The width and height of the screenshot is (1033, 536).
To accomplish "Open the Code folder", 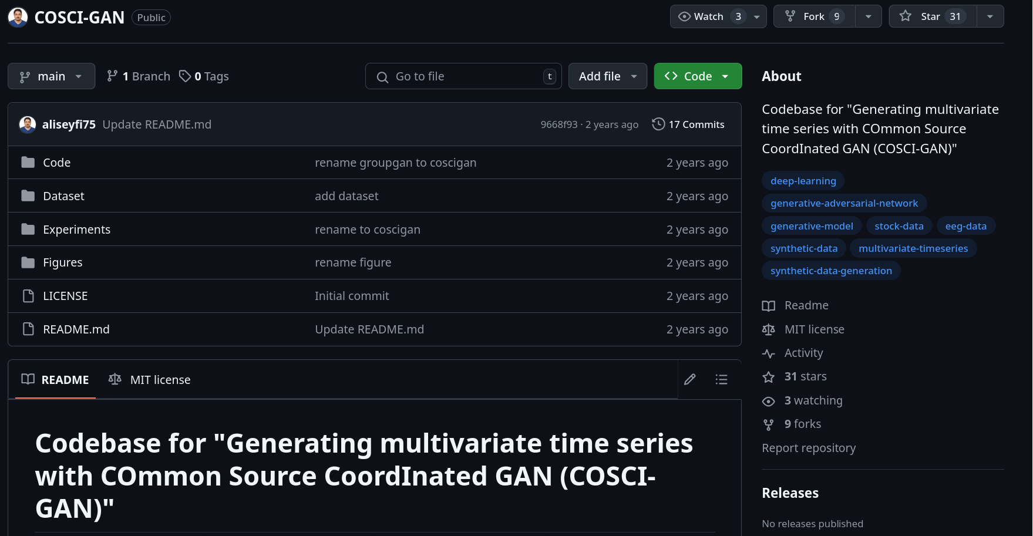I will tap(56, 163).
